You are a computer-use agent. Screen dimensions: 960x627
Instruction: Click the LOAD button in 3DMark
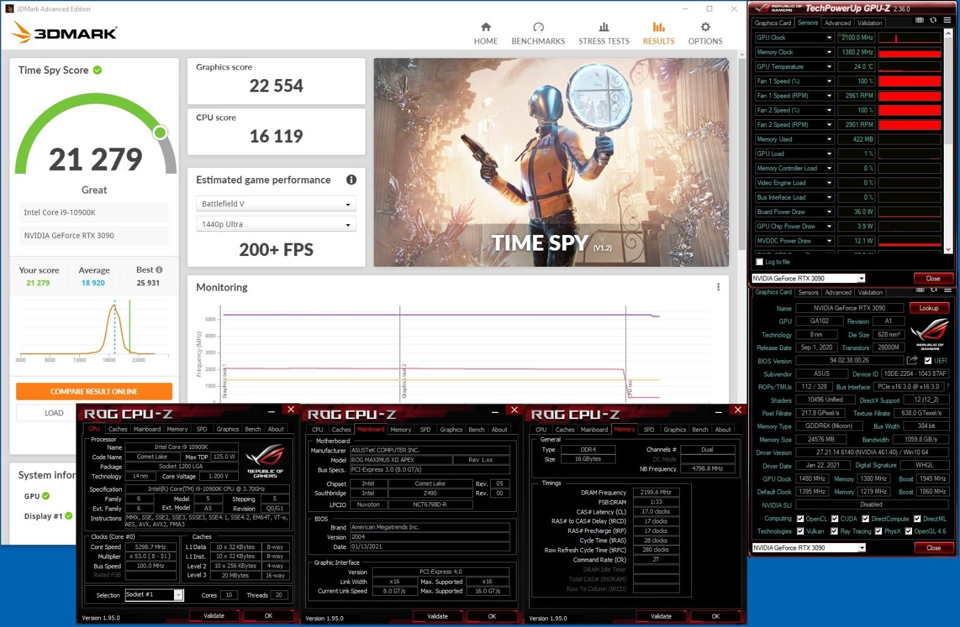[54, 413]
